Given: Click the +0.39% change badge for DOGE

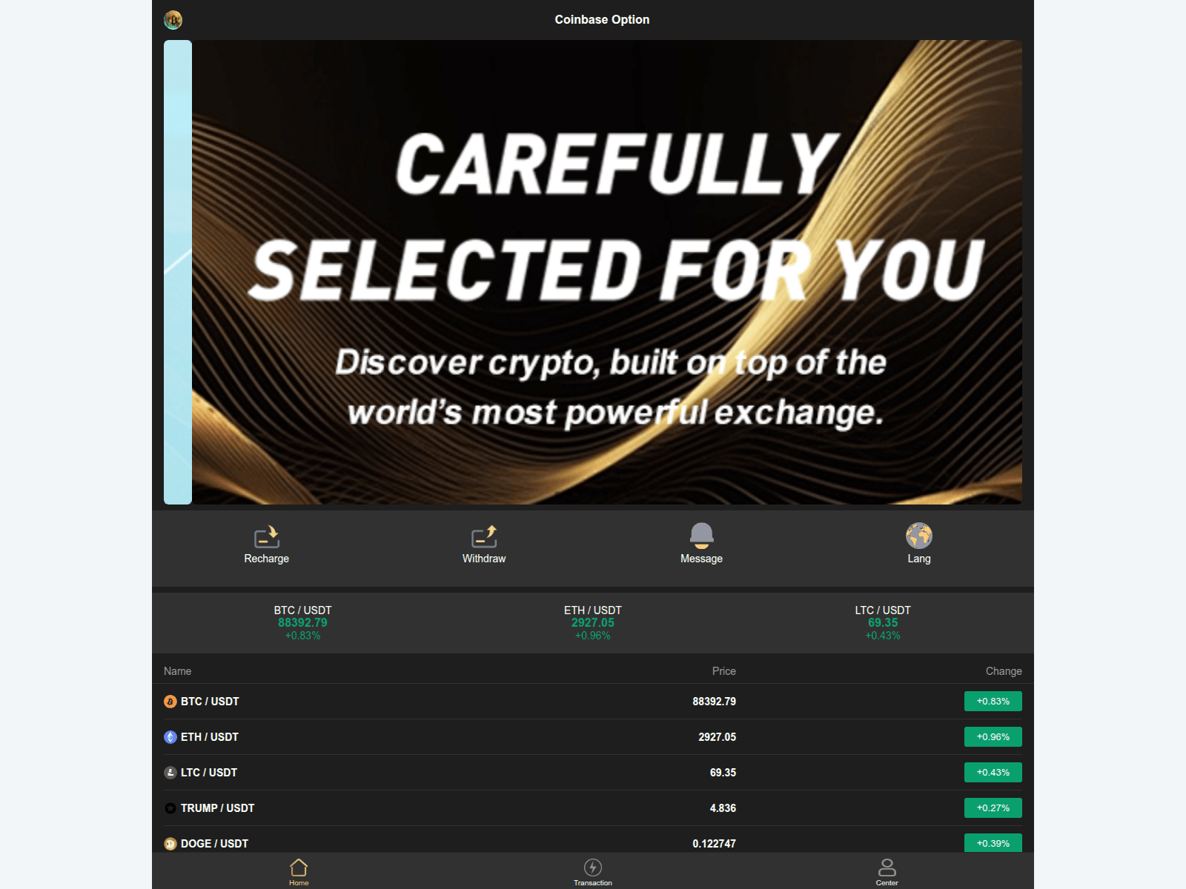Looking at the screenshot, I should click(993, 843).
